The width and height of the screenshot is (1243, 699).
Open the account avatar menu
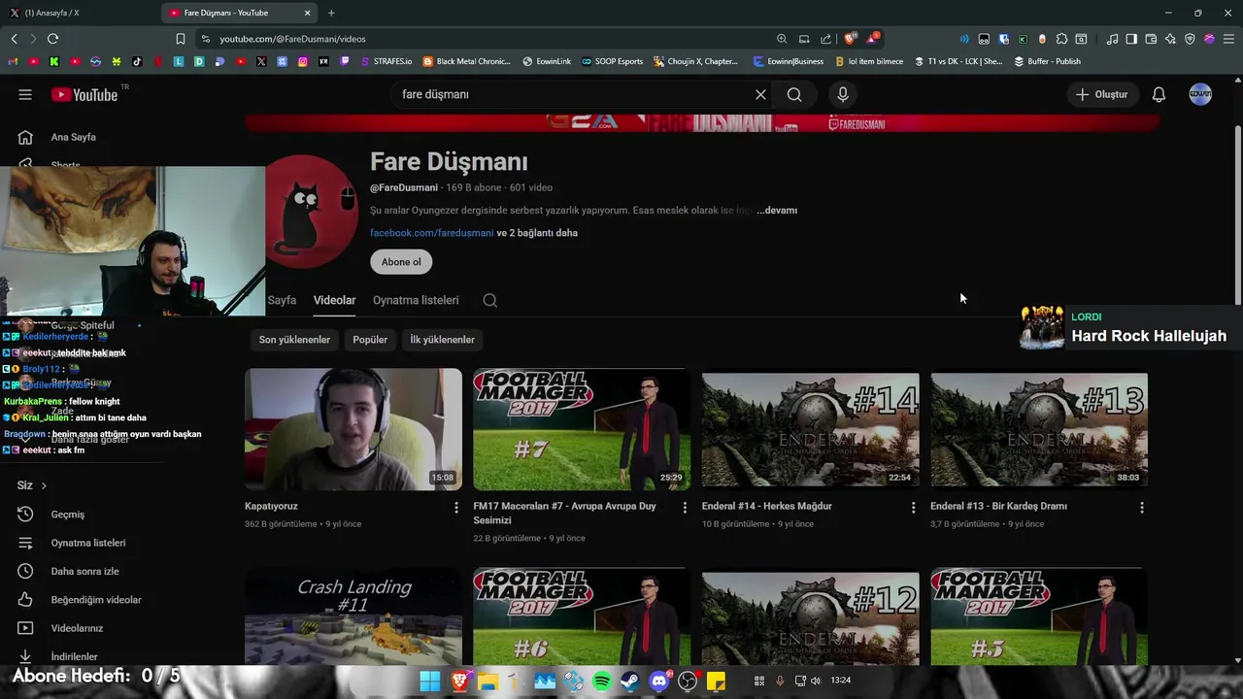[x=1200, y=94]
